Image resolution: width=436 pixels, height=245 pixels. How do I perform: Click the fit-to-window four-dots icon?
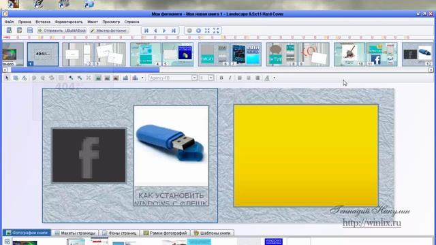207,31
